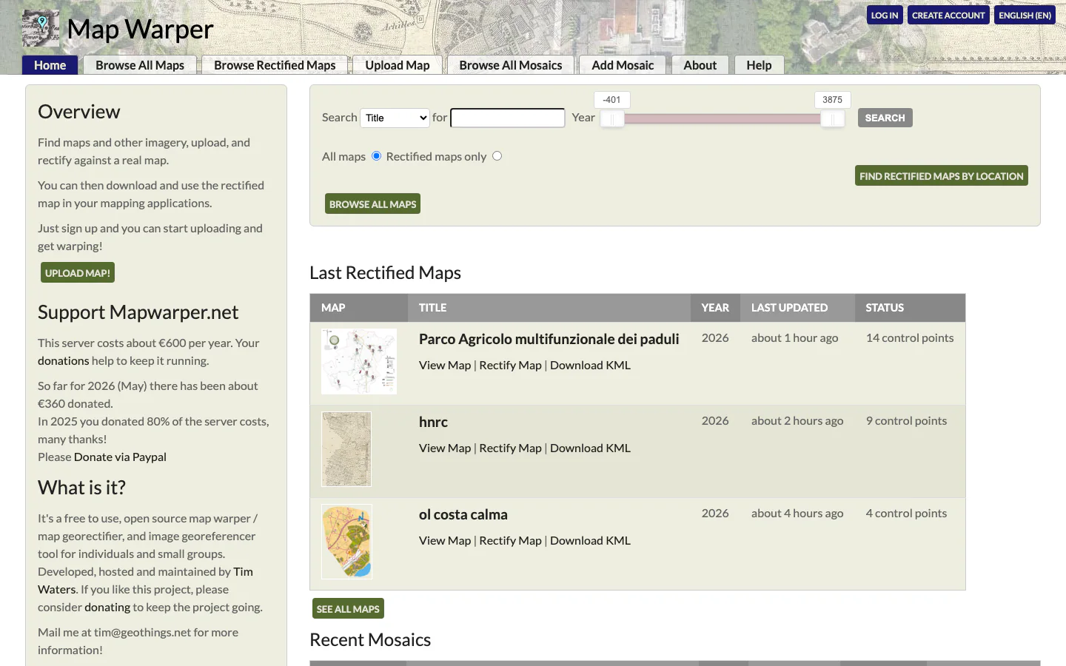This screenshot has width=1066, height=666.
Task: Click Find Rectified Maps By Location button
Action: click(942, 175)
